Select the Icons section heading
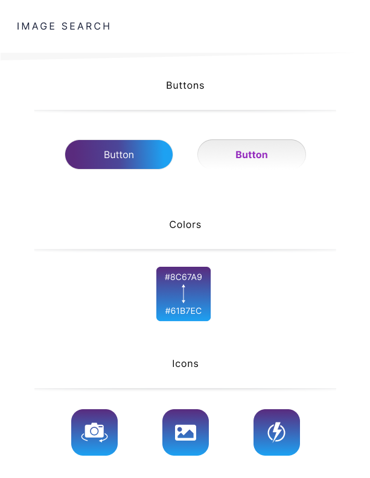Screen dimensions: 370x478 [185, 364]
